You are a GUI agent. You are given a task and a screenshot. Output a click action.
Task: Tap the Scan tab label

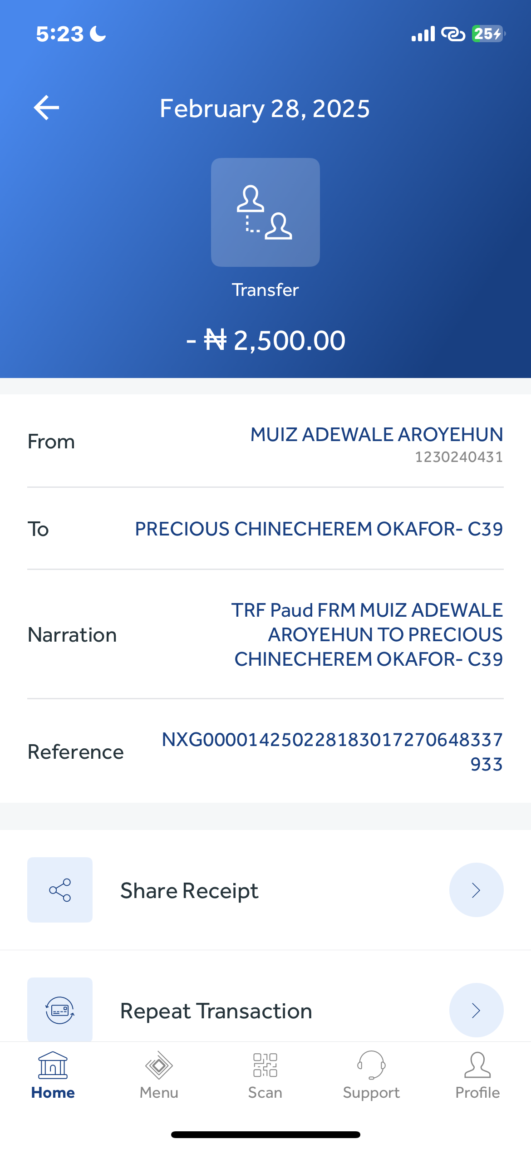(x=265, y=1093)
